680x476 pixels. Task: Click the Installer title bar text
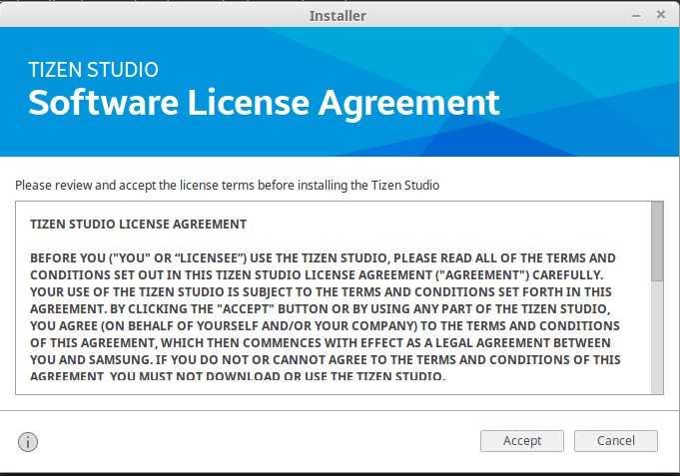[338, 16]
